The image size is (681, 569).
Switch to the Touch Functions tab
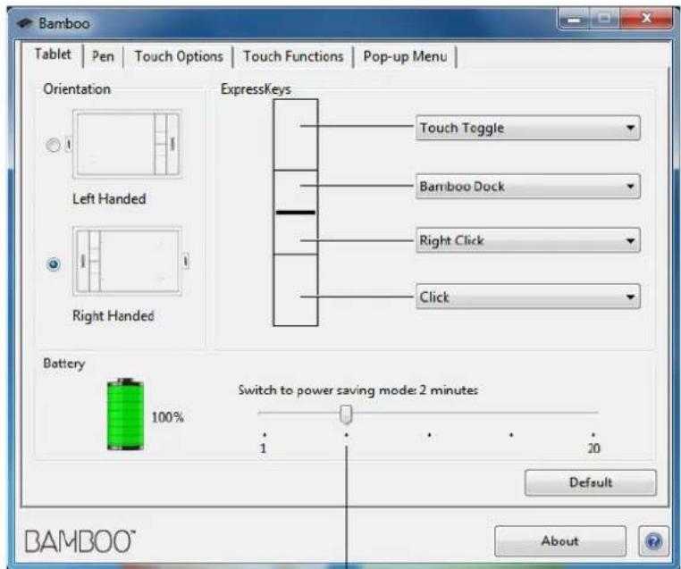tap(293, 56)
